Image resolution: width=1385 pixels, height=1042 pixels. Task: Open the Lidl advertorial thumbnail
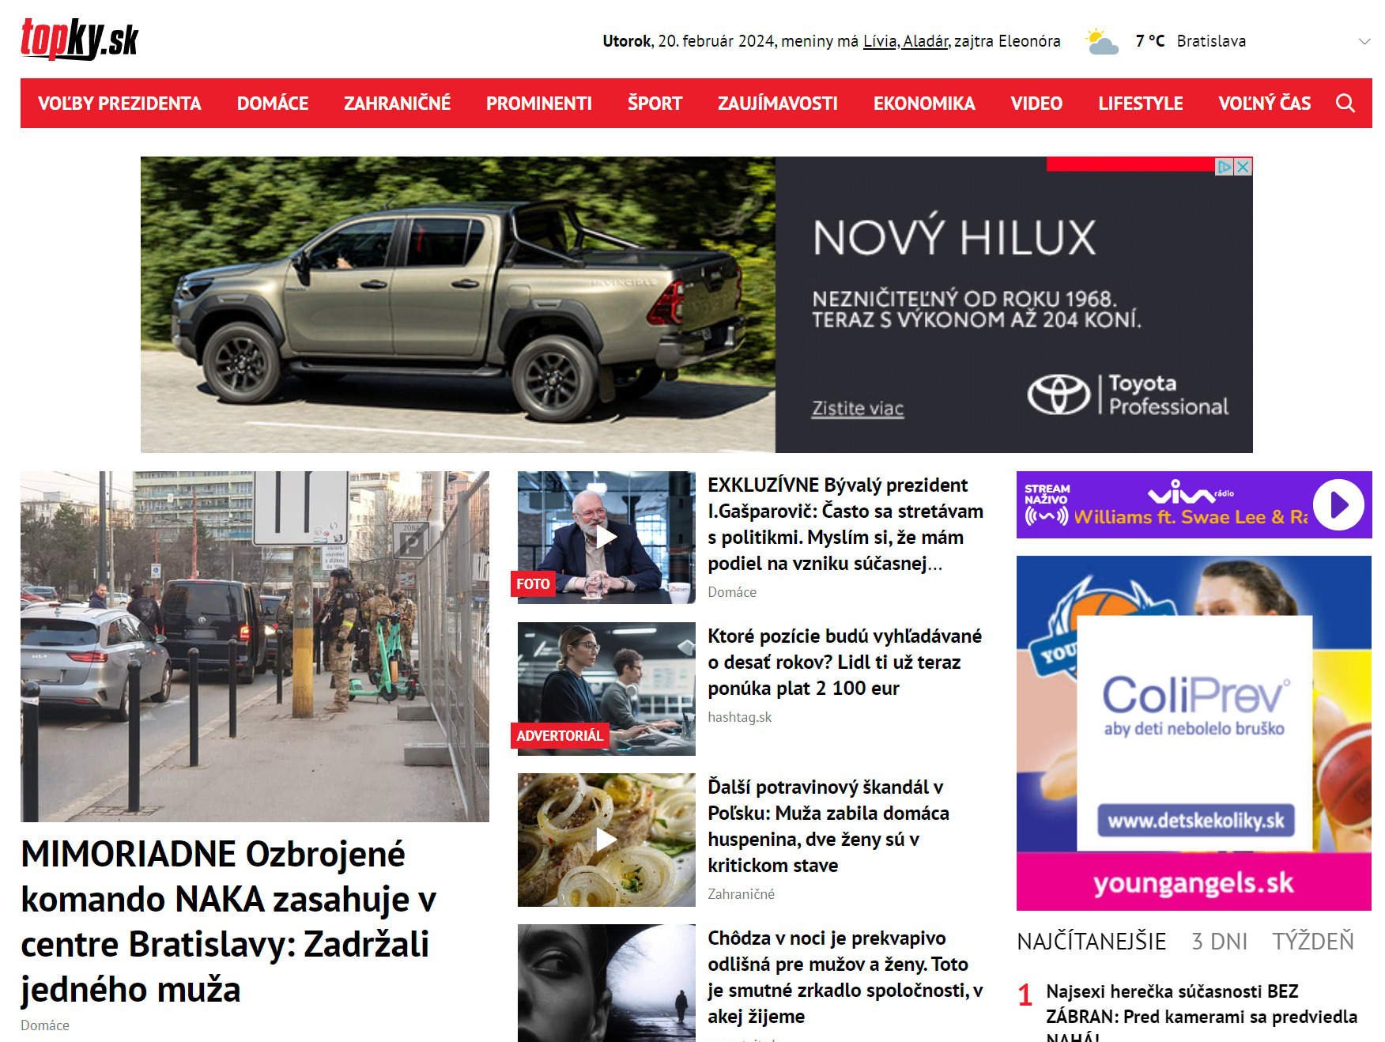pyautogui.click(x=606, y=689)
